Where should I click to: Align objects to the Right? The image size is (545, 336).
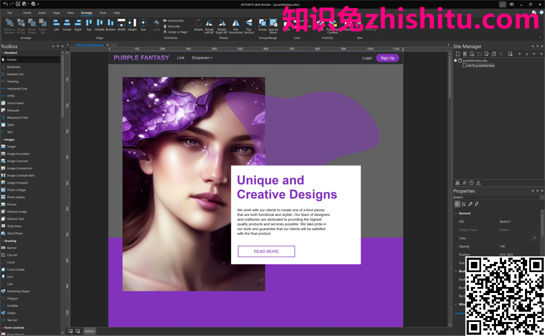coord(78,24)
